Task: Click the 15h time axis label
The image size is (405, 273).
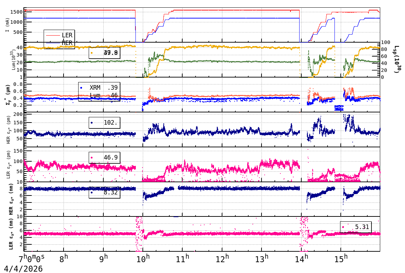Action: pos(341,258)
